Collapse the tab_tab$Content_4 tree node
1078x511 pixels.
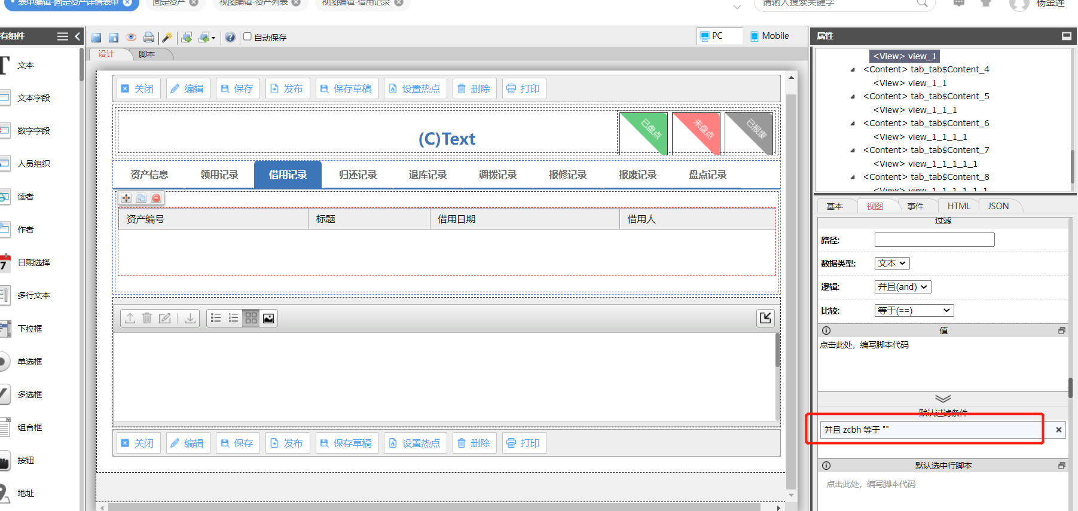pos(853,70)
